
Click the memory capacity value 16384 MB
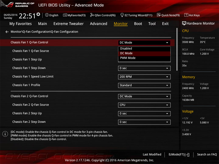[188, 100]
